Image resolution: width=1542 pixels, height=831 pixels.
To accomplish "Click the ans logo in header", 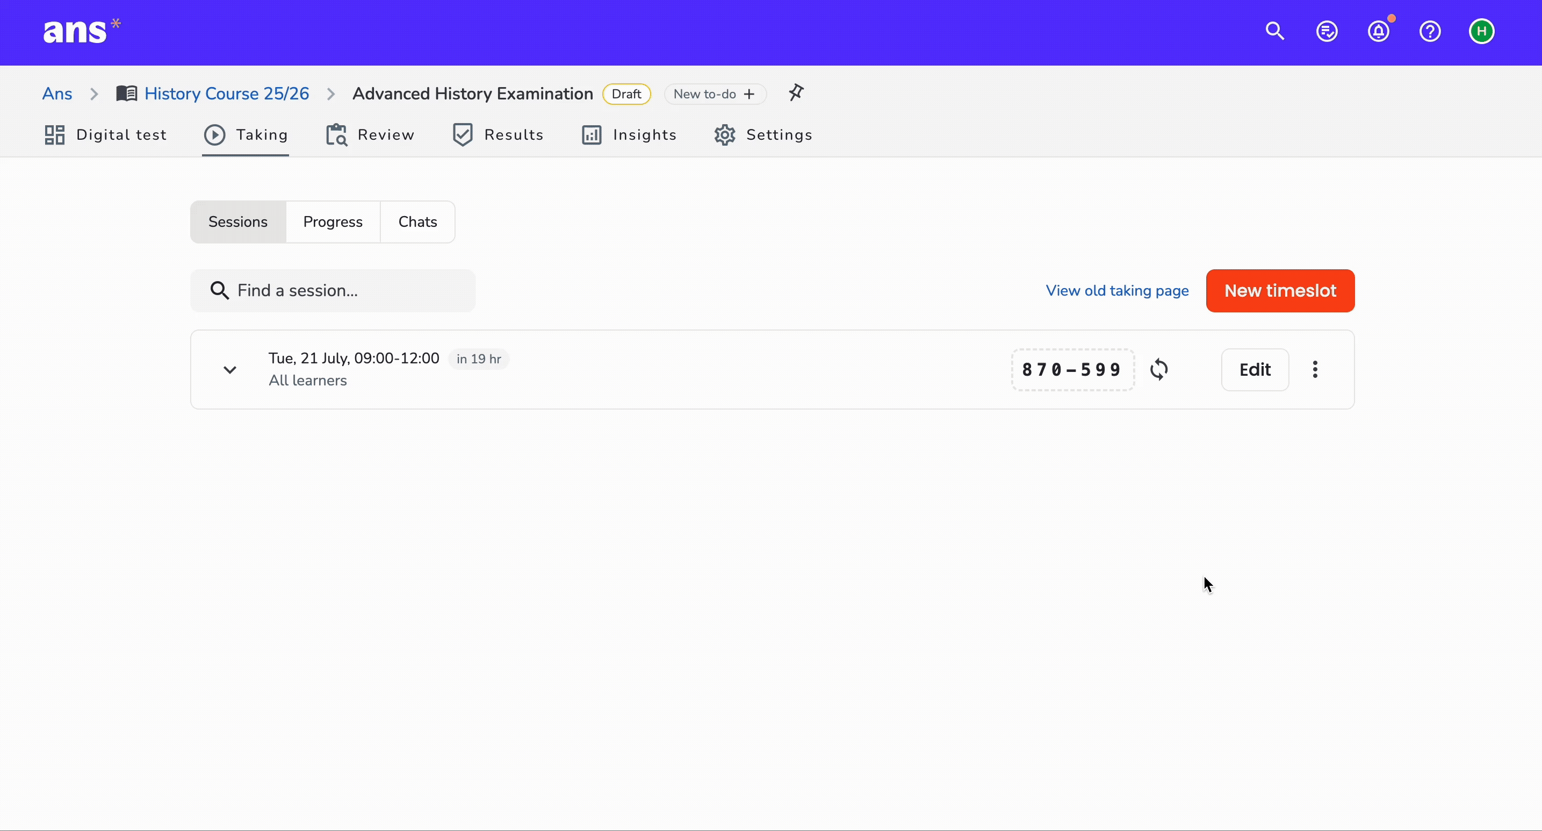I will 82,31.
